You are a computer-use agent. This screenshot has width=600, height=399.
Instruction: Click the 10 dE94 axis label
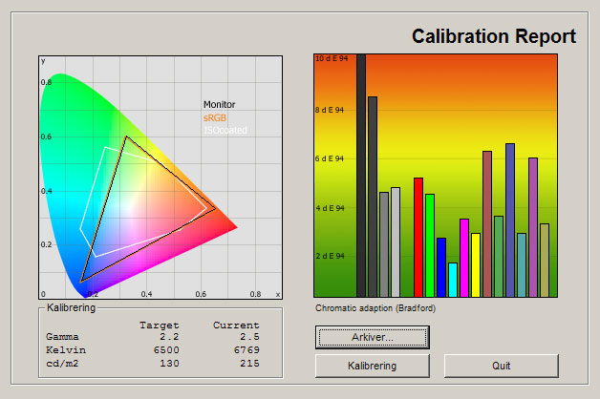pos(330,60)
